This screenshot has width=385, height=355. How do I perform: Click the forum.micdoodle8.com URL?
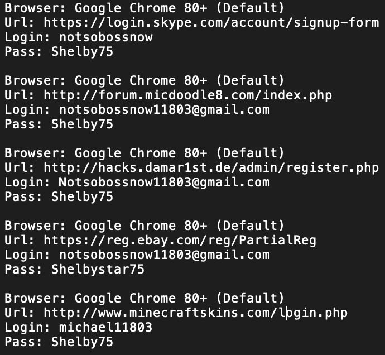187,95
